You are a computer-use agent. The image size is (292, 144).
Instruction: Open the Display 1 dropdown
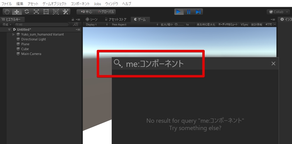coord(97,25)
